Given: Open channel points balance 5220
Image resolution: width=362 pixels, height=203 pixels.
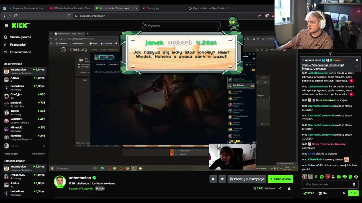Looking at the screenshot, I should (309, 193).
